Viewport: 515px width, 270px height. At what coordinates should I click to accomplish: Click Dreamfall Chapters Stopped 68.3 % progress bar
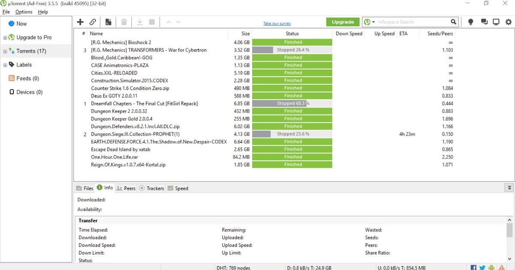click(x=292, y=103)
